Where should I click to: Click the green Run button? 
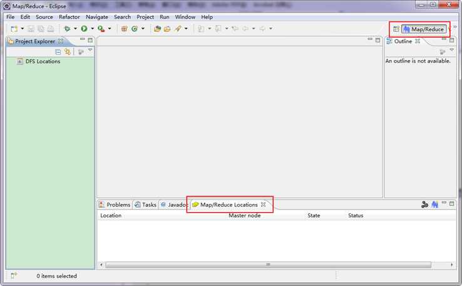point(85,29)
